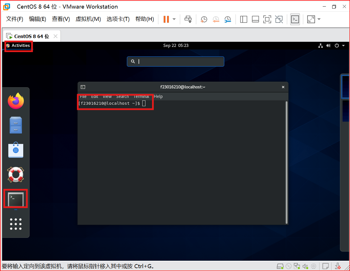Open the snapshot manager
Viewport: 350px width, 271px height.
click(227, 19)
